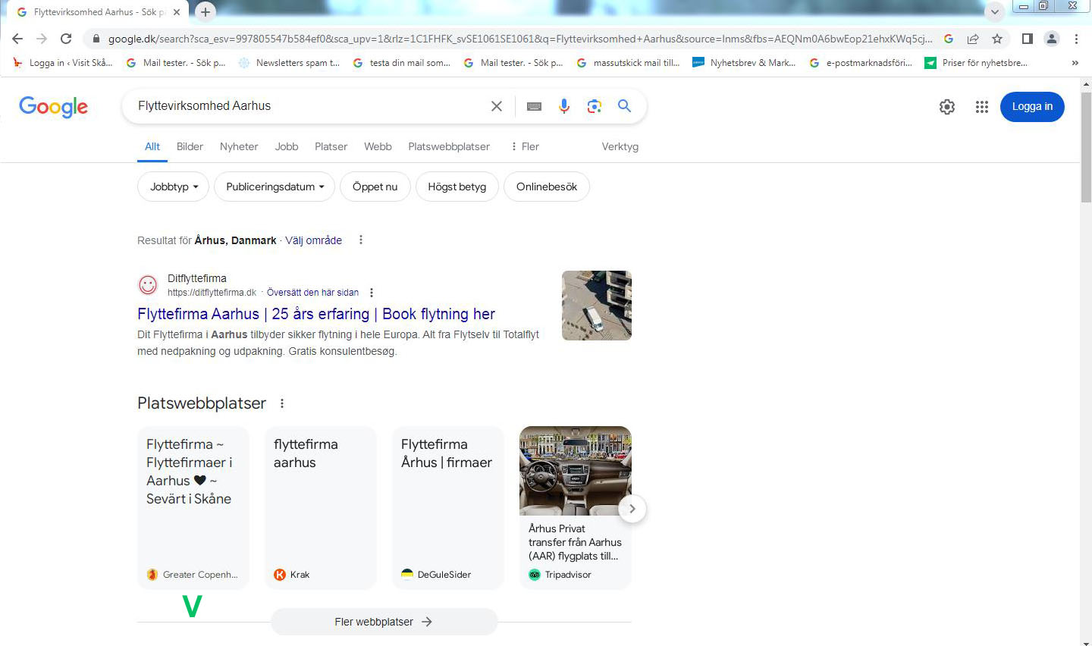This screenshot has width=1092, height=646.
Task: Switch to the Webb tab
Action: (x=378, y=146)
